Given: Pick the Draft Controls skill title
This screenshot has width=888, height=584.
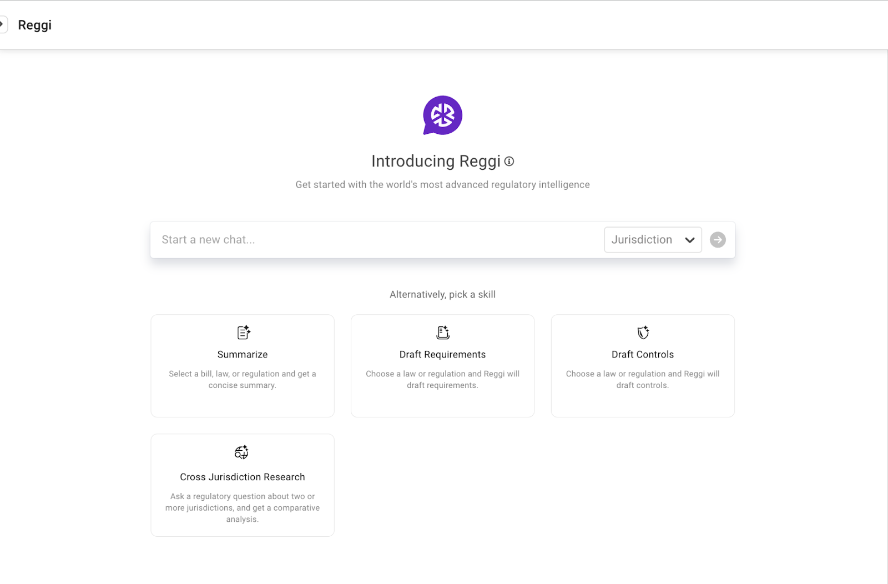Looking at the screenshot, I should pos(643,355).
